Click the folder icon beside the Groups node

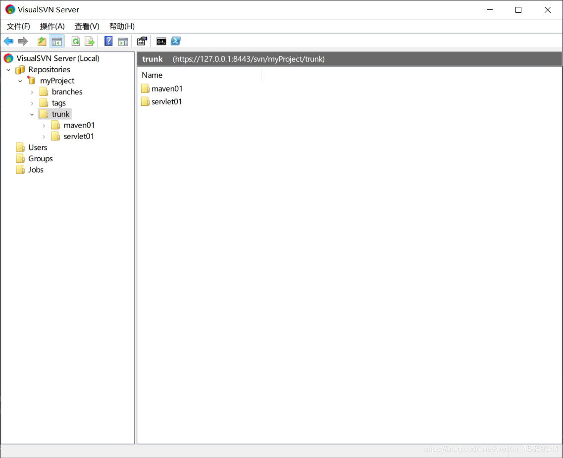pos(20,159)
